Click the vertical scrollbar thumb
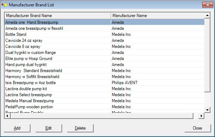This screenshot has width=215, height=137. click(207, 55)
